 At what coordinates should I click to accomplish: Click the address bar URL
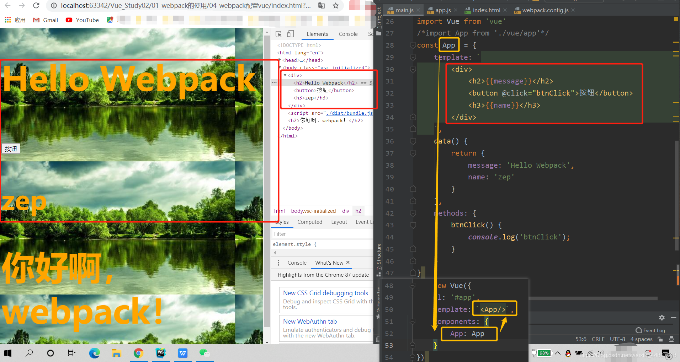(x=186, y=6)
